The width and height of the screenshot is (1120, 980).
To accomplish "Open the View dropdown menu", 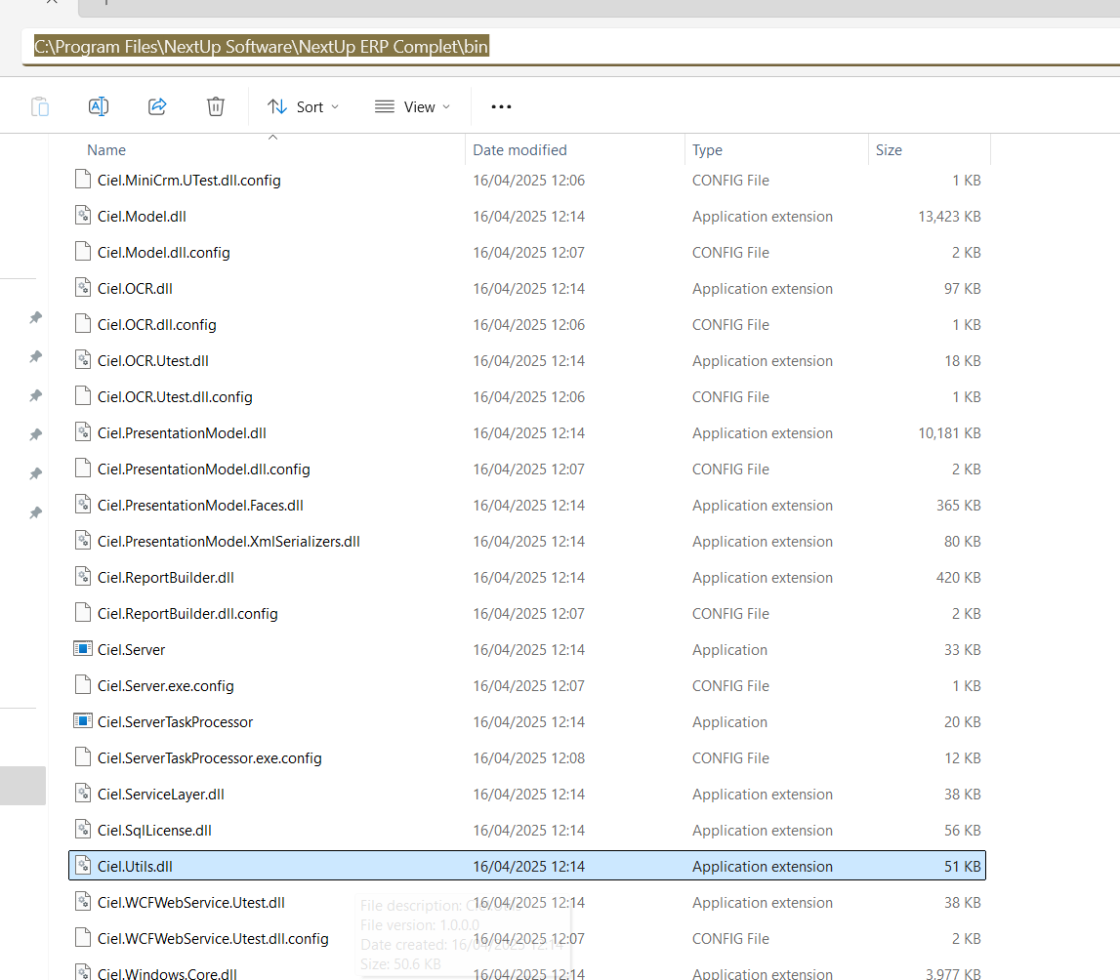I will [x=413, y=106].
